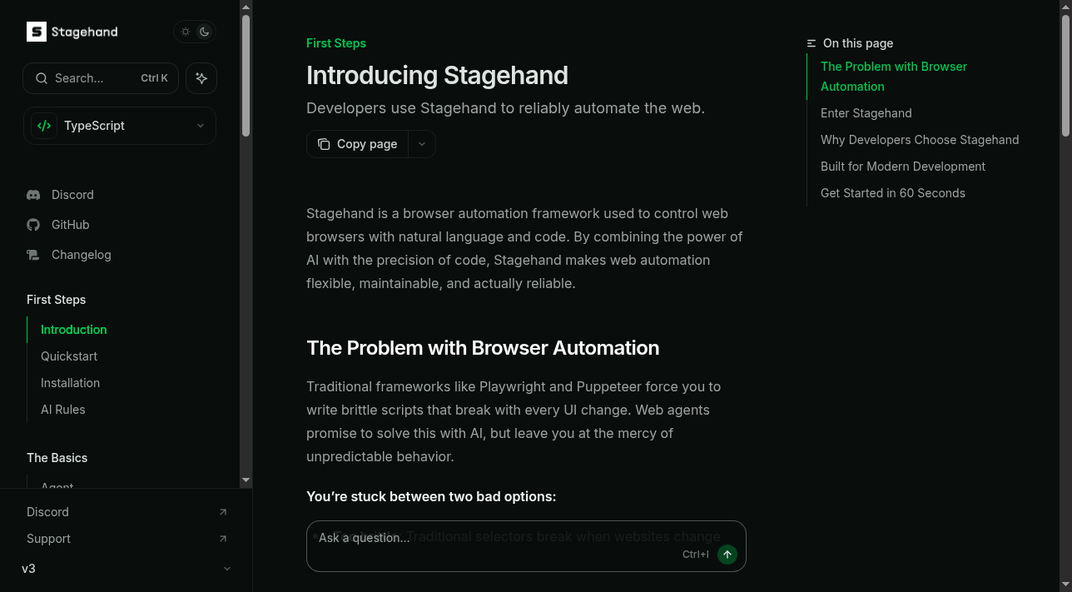Image resolution: width=1072 pixels, height=592 pixels.
Task: Go to the Quickstart page
Action: pos(69,356)
